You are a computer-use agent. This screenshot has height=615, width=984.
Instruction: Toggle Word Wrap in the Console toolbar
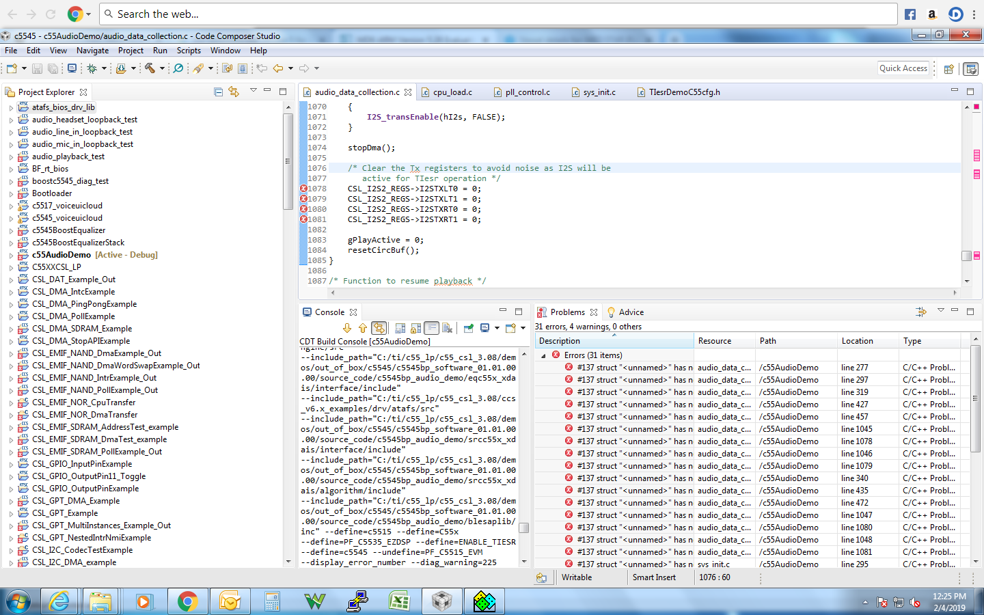432,328
